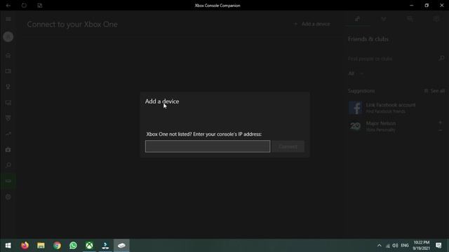Open File Explorer from the taskbar
The image size is (449, 252).
[x=41, y=246]
